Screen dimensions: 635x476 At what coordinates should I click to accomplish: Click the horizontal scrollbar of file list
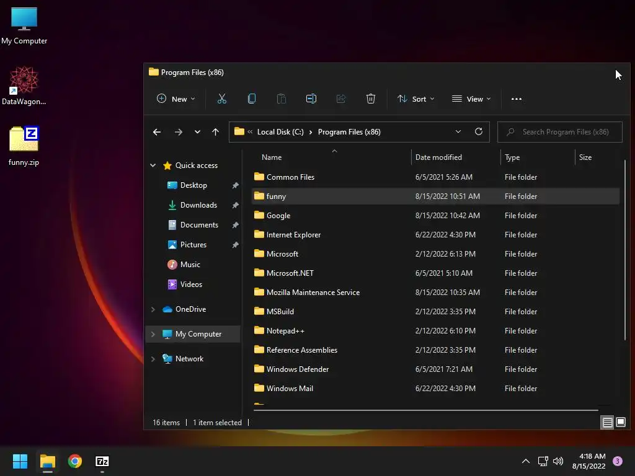coord(425,410)
